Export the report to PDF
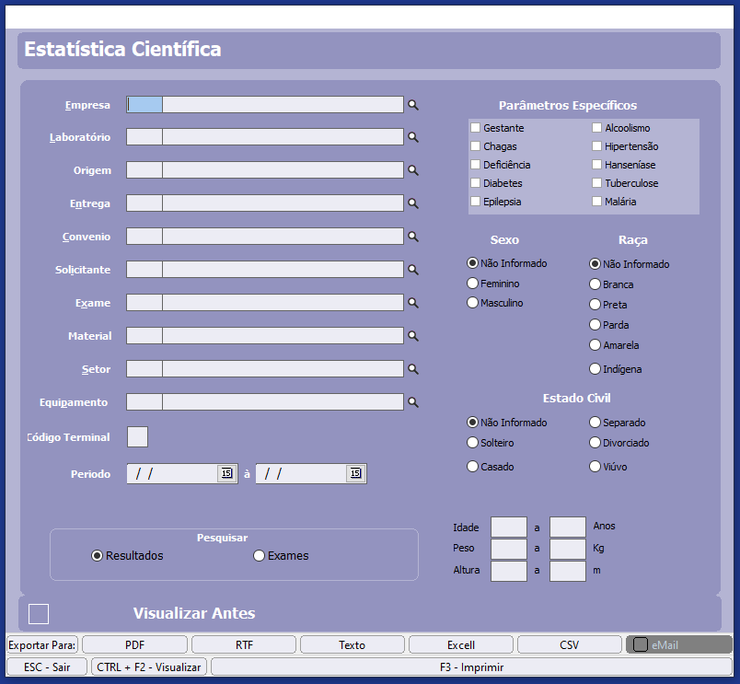This screenshot has height=684, width=740. (134, 645)
